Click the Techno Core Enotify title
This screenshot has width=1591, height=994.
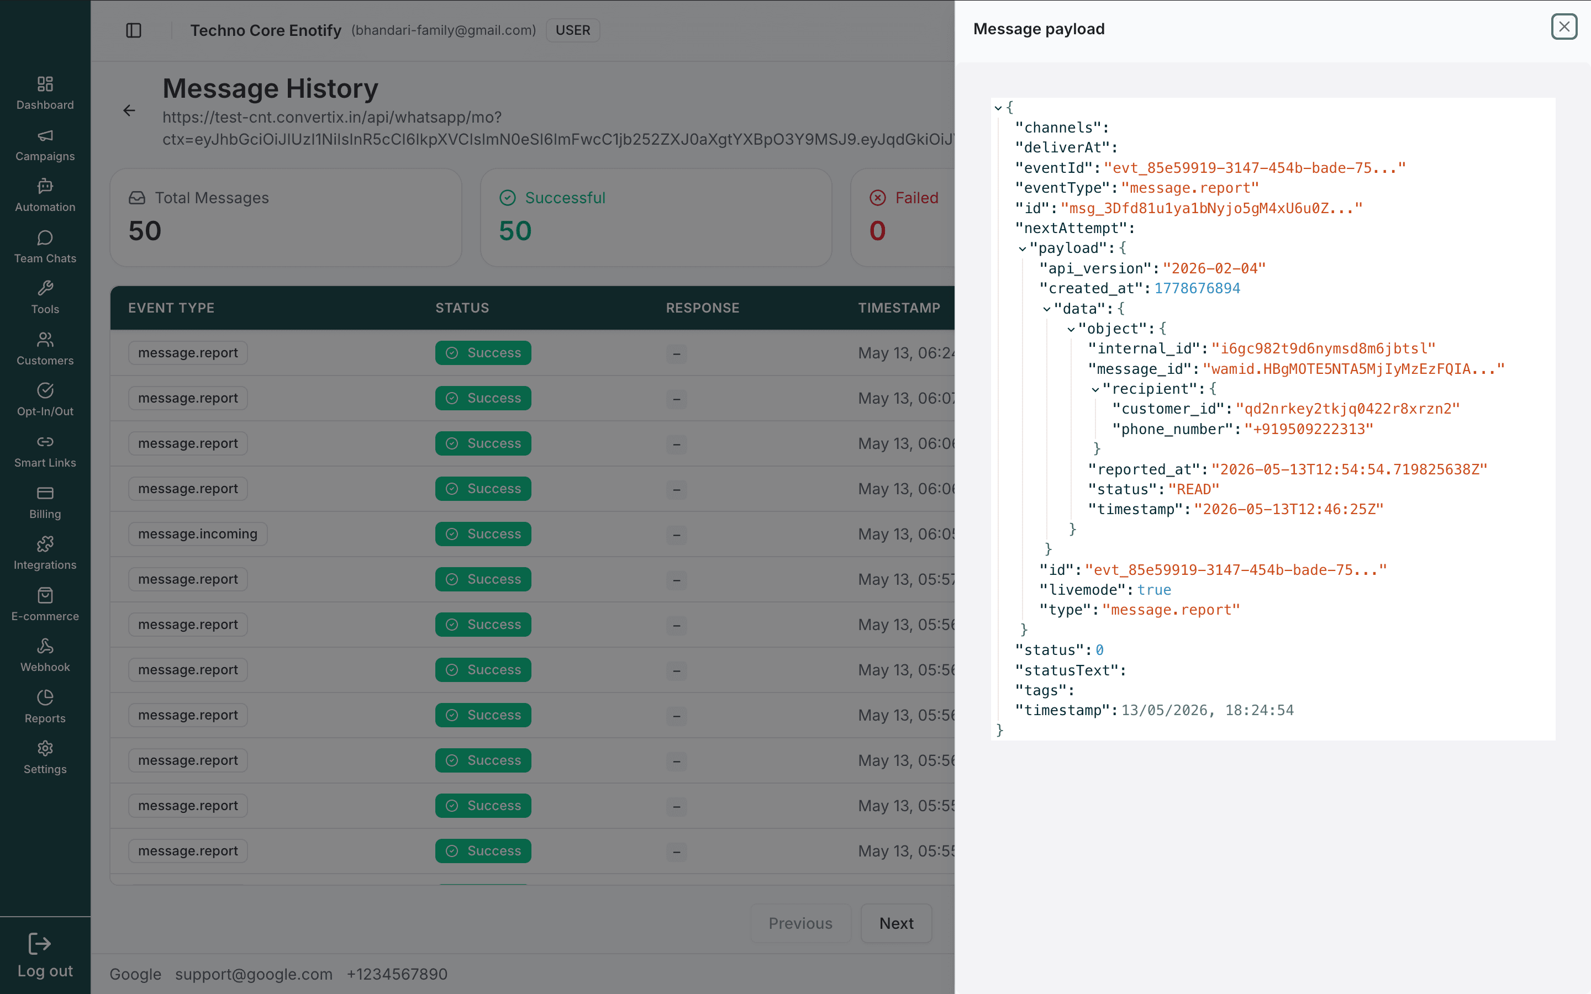pyautogui.click(x=266, y=30)
